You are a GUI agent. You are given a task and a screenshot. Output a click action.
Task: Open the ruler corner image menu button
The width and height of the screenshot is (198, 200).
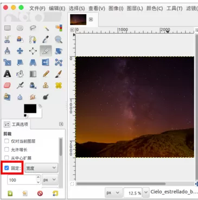[72, 30]
